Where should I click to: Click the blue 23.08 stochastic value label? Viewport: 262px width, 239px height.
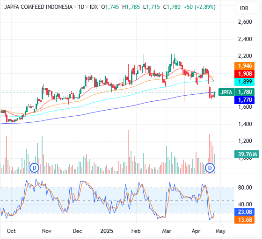244,212
